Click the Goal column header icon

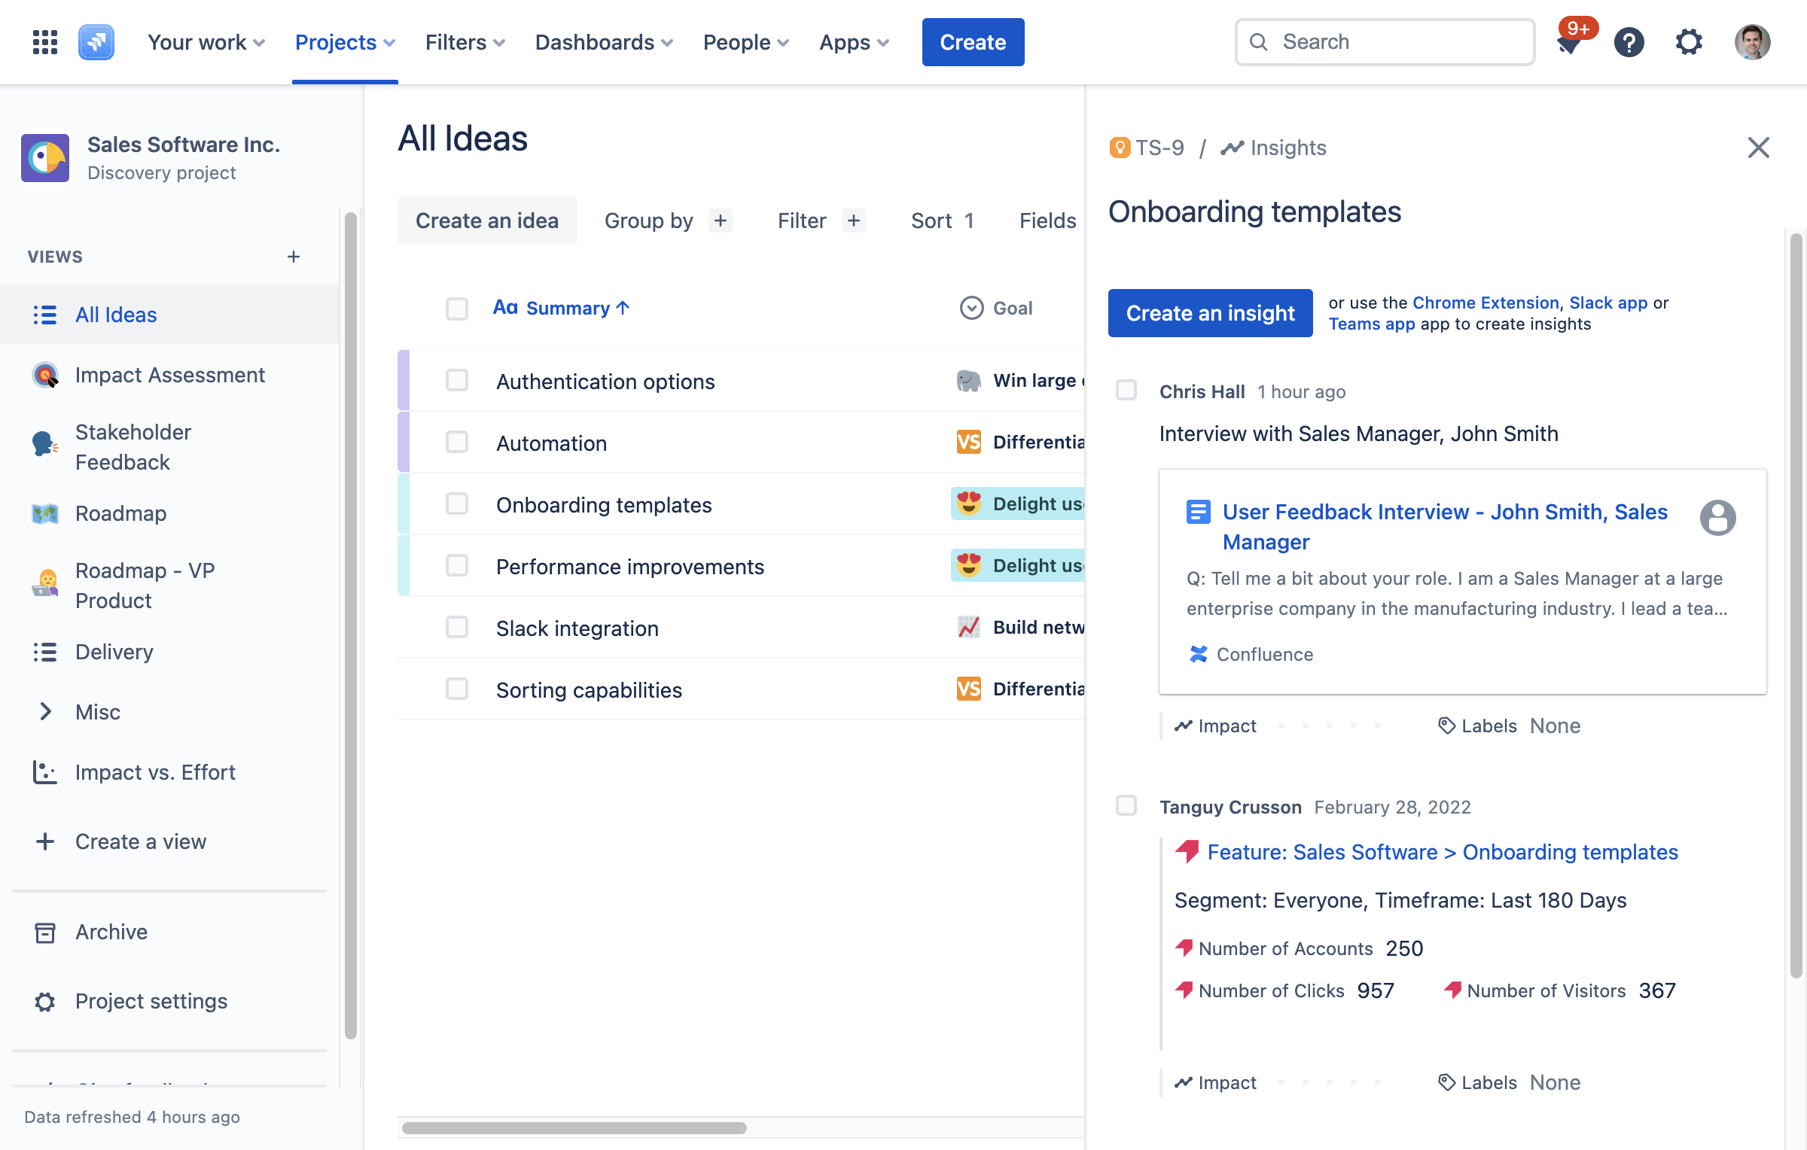tap(971, 308)
